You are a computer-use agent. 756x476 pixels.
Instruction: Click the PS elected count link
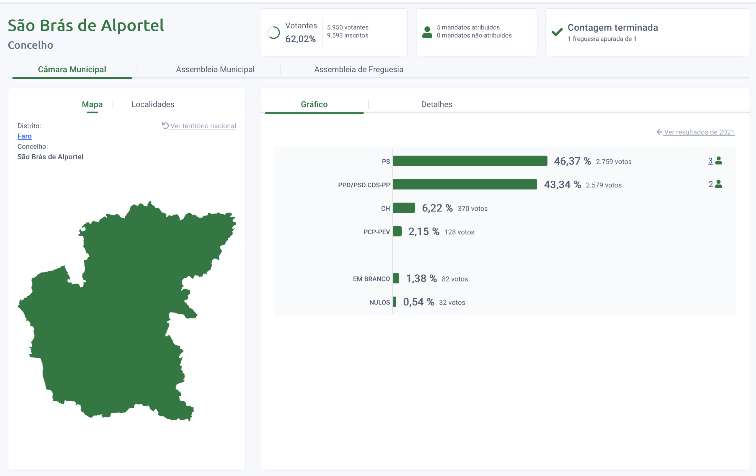(x=710, y=161)
